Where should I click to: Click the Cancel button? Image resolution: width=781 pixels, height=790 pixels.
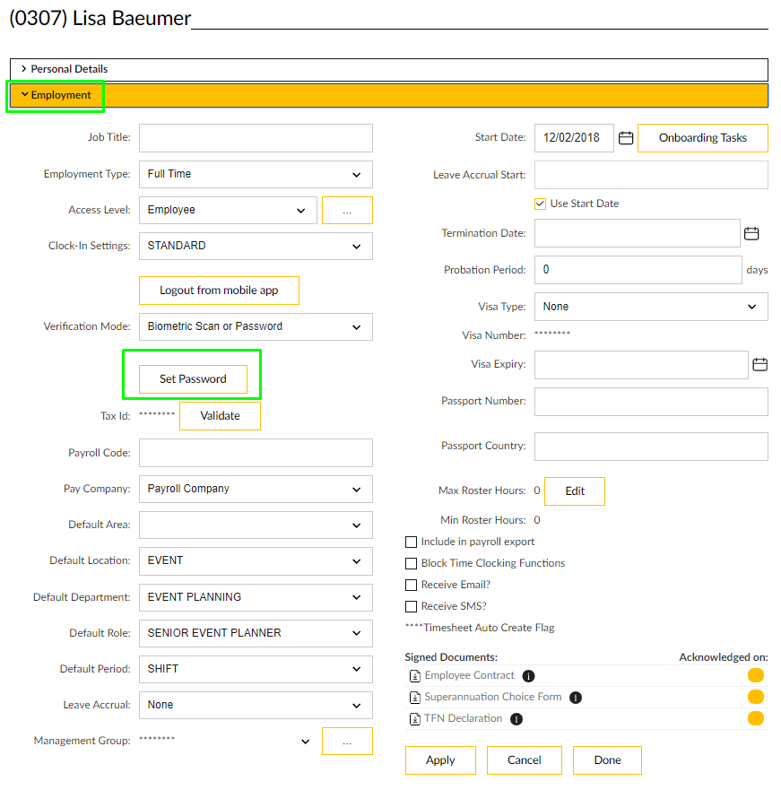pos(524,760)
